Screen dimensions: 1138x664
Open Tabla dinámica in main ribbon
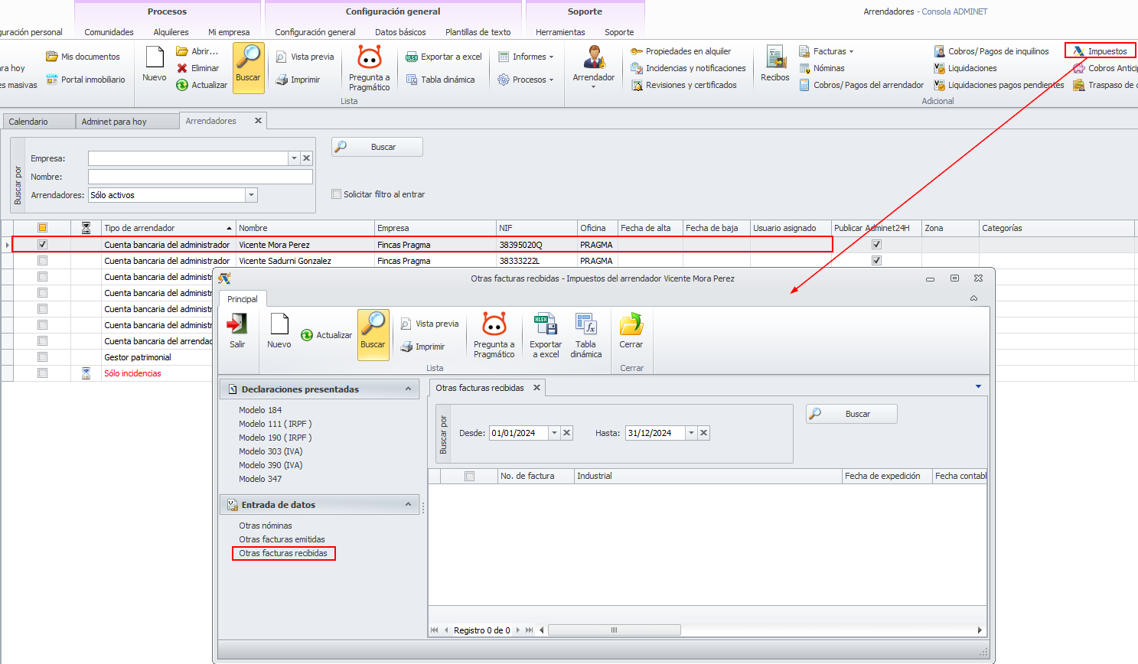pyautogui.click(x=440, y=80)
